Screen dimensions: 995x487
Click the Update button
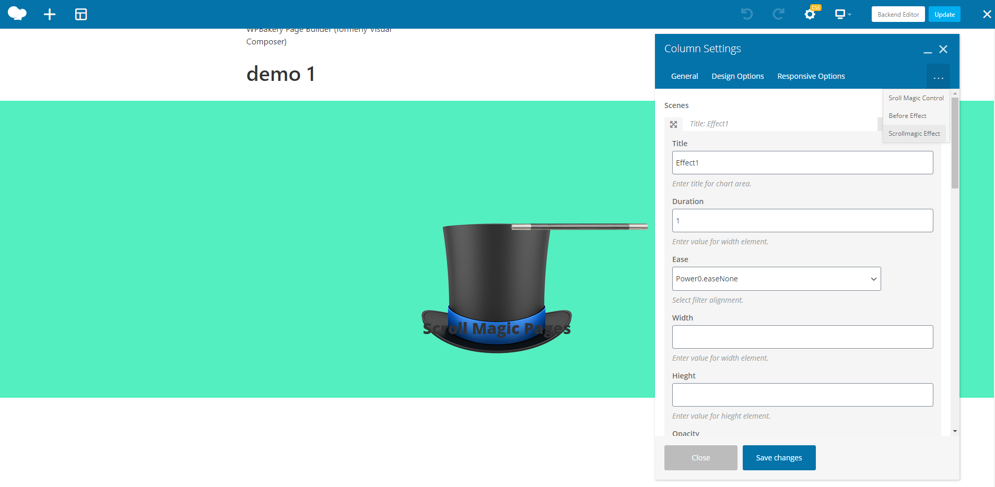point(944,14)
